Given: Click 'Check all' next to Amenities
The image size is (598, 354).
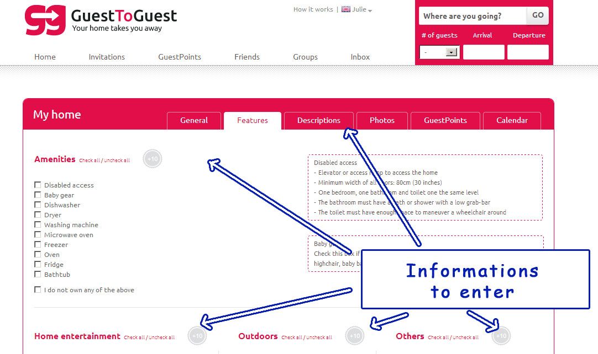Looking at the screenshot, I should (90, 160).
